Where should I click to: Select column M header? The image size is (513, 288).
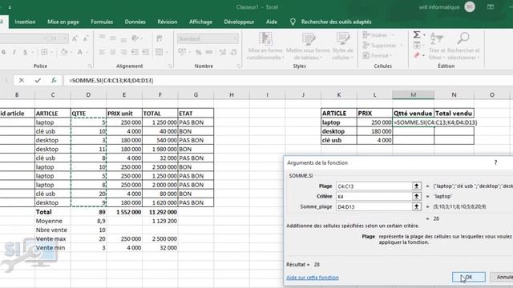(x=414, y=94)
